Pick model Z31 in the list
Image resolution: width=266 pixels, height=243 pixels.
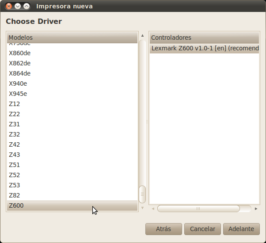coord(72,124)
